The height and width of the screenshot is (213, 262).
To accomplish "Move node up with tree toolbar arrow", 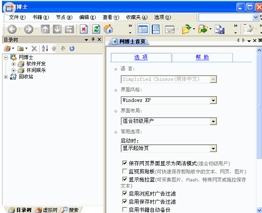I will 54,49.
